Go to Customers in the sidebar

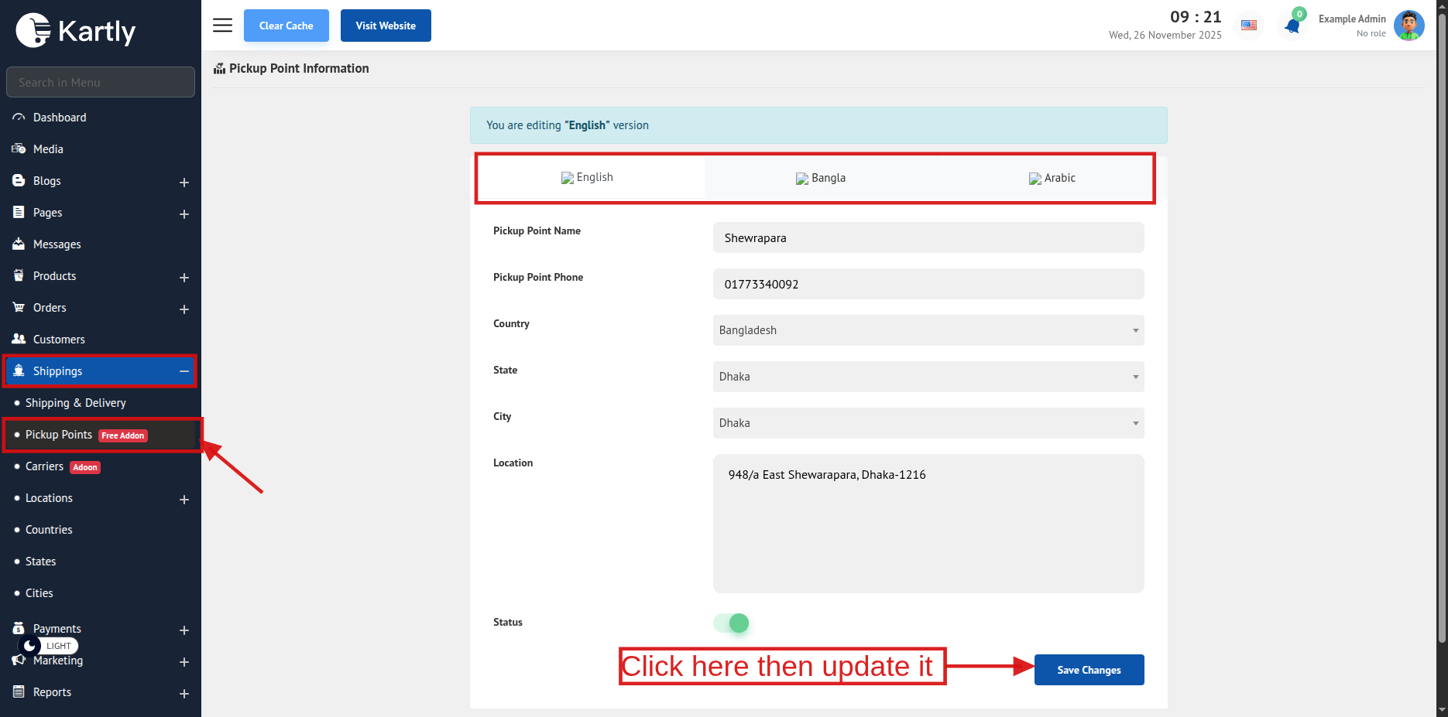click(59, 340)
